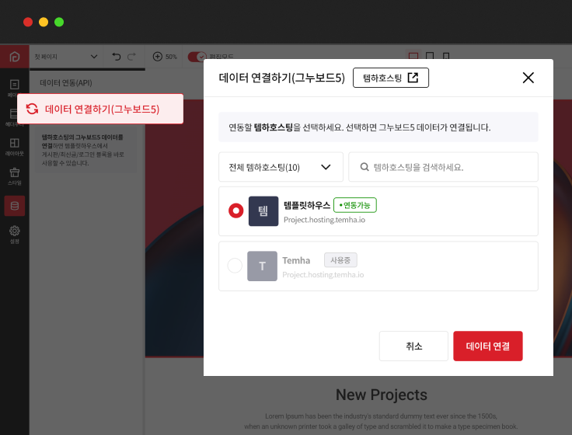Focus the 템하호스팅을 검색하세요 search field

point(443,167)
